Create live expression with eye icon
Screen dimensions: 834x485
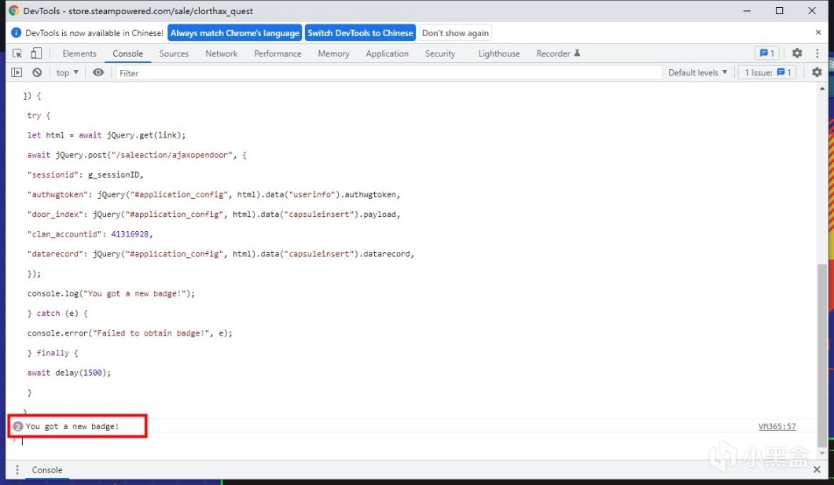pos(98,72)
